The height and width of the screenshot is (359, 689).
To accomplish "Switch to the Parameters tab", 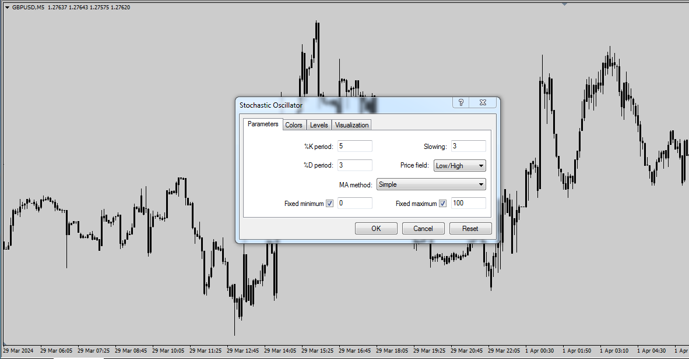I will 263,124.
